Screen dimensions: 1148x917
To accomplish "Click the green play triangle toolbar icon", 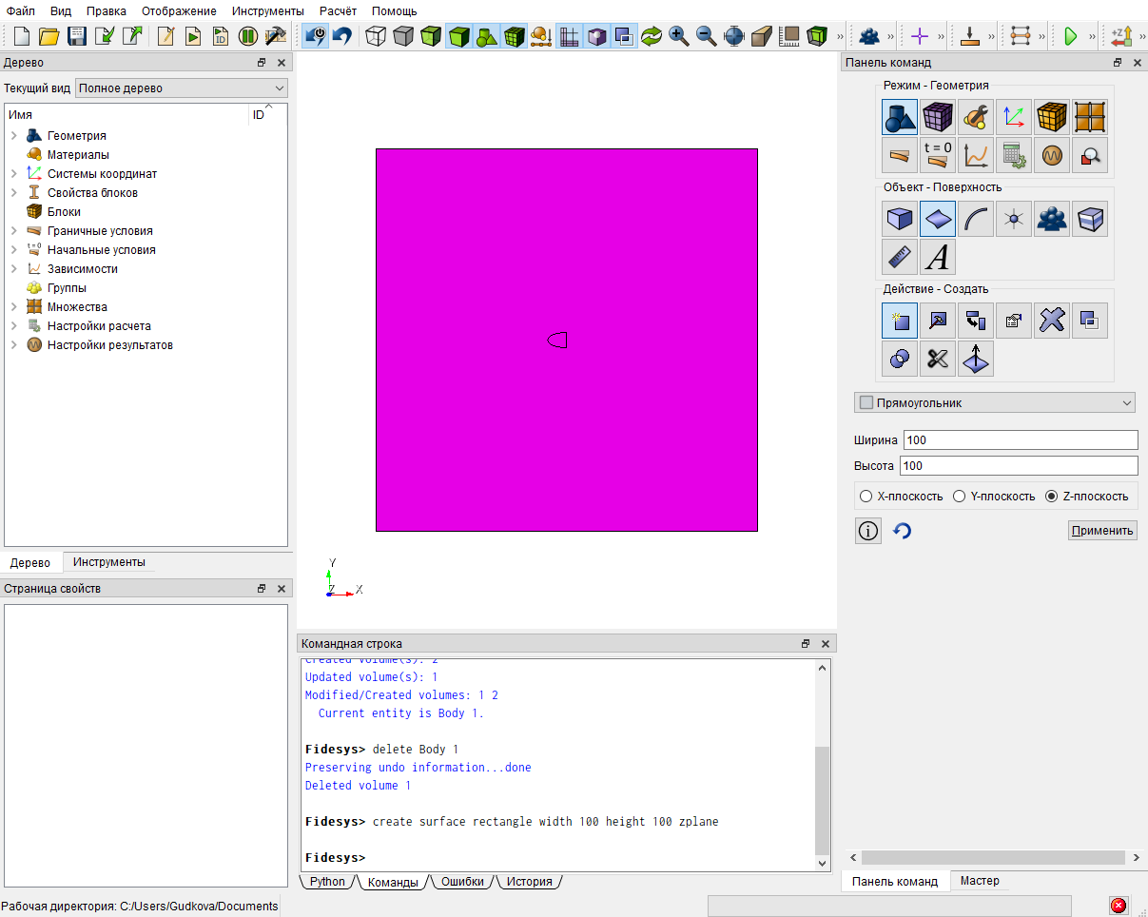I will (x=1071, y=37).
